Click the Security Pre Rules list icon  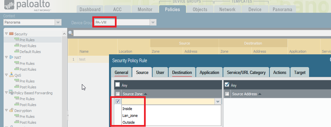(17, 40)
